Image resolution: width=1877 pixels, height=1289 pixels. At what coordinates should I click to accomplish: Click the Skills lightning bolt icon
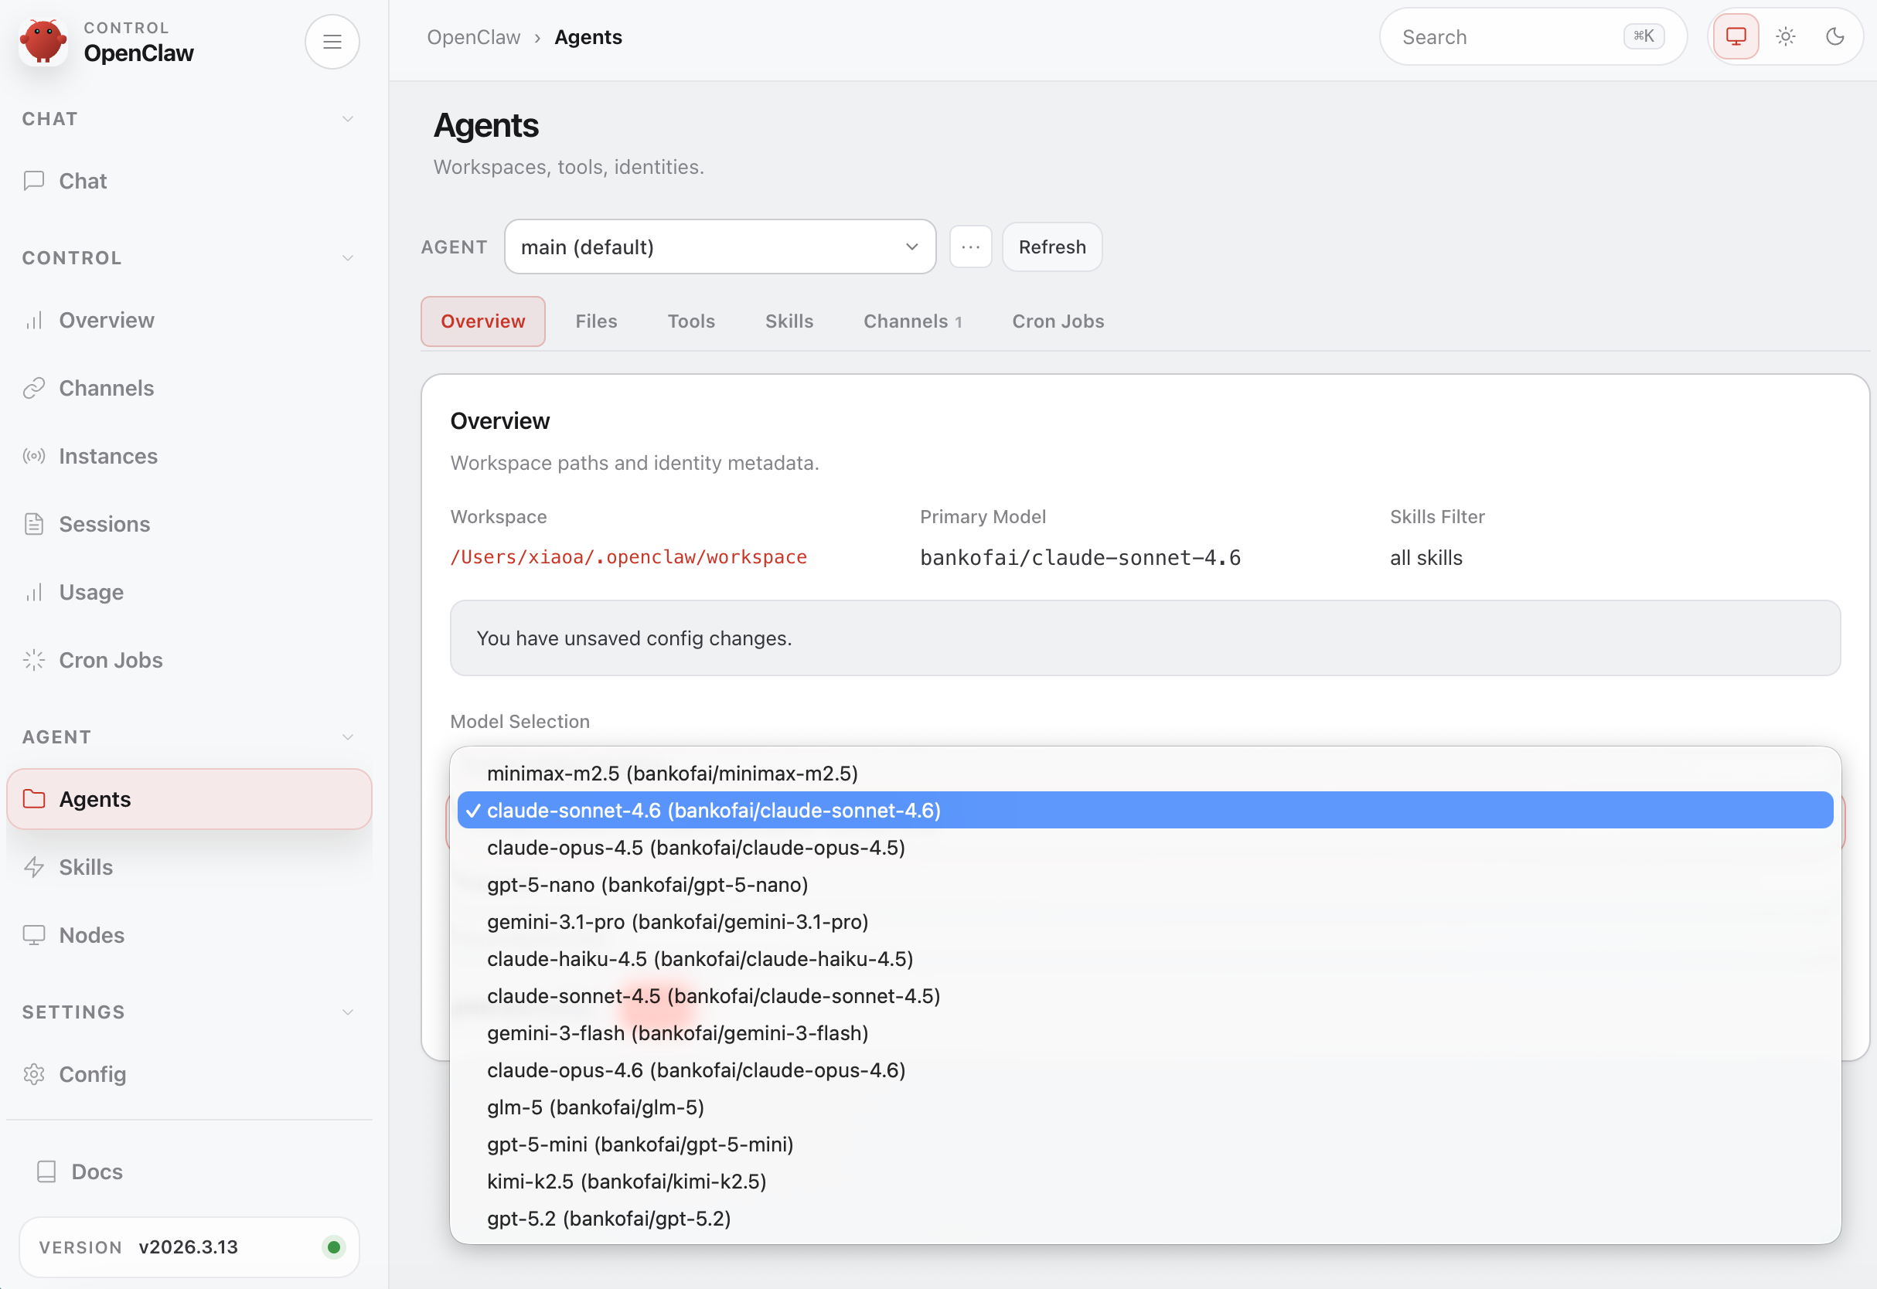(33, 866)
